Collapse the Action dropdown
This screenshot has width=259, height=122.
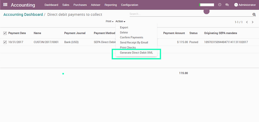click(120, 21)
